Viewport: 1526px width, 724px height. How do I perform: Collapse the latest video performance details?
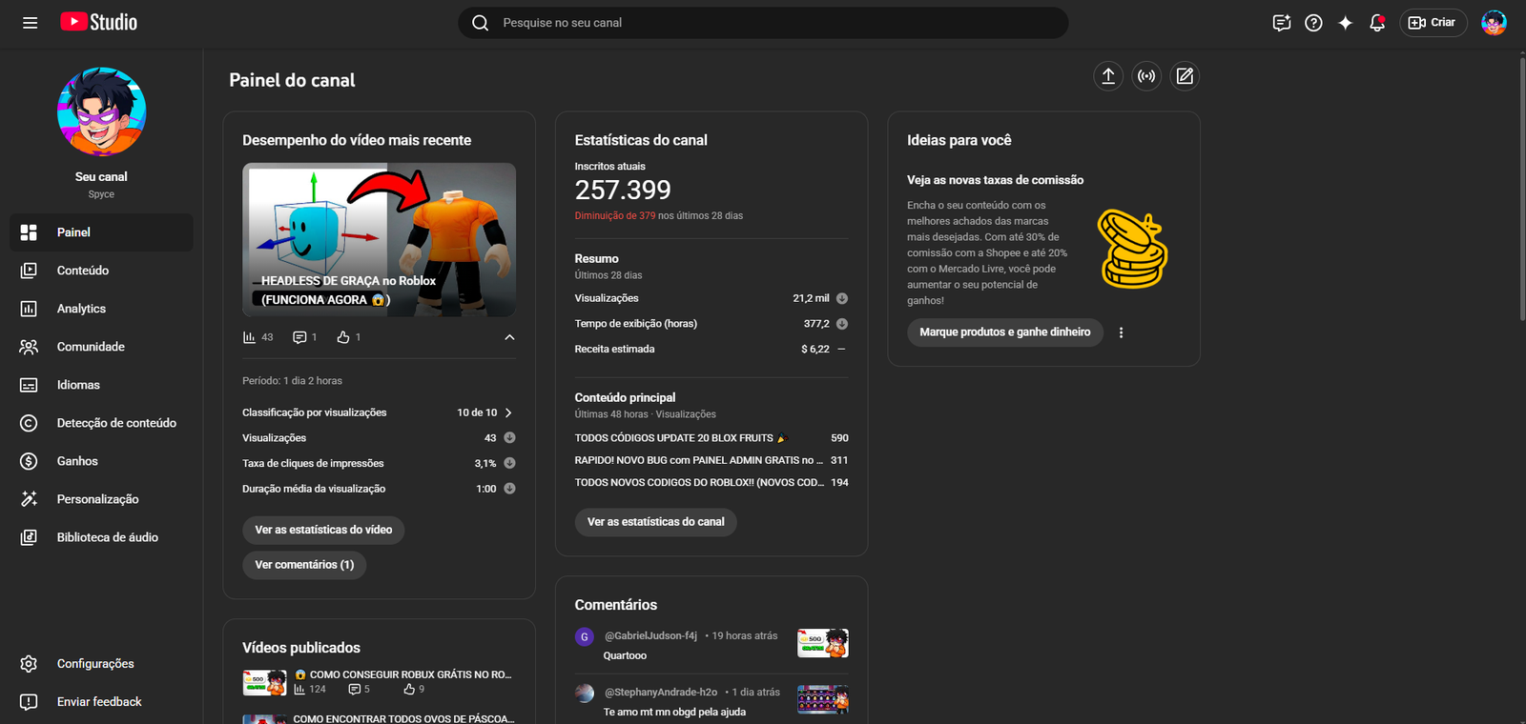point(509,337)
